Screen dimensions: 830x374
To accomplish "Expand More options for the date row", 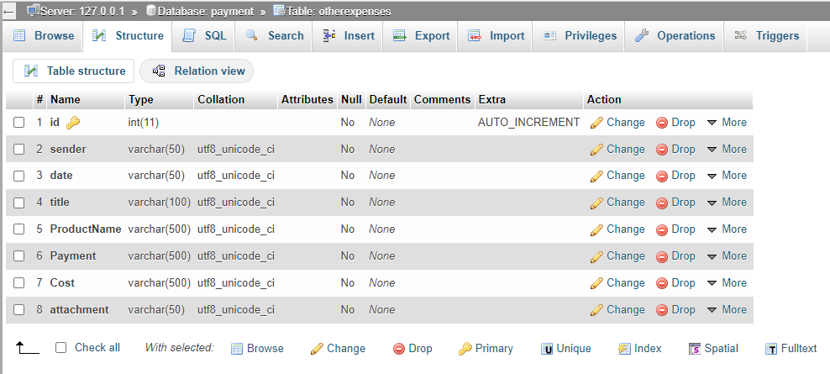I will [727, 176].
